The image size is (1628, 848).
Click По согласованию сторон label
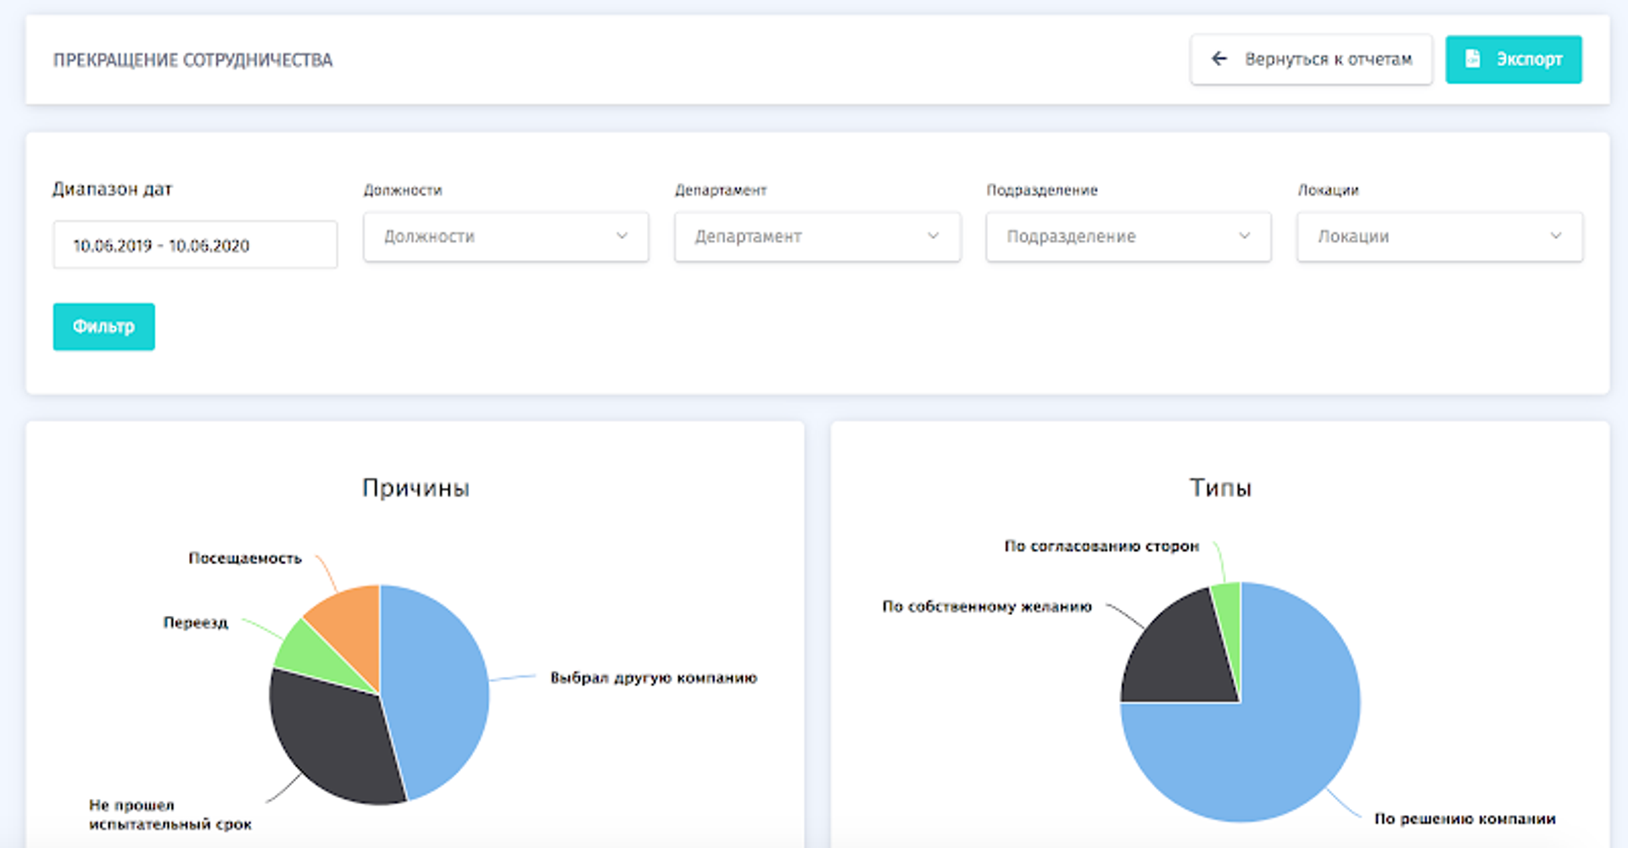[1101, 546]
